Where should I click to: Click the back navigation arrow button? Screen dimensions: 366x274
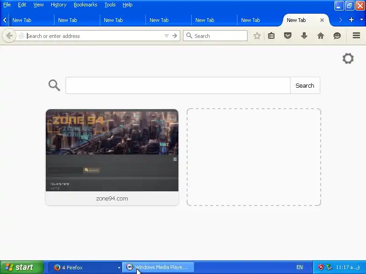[9, 36]
